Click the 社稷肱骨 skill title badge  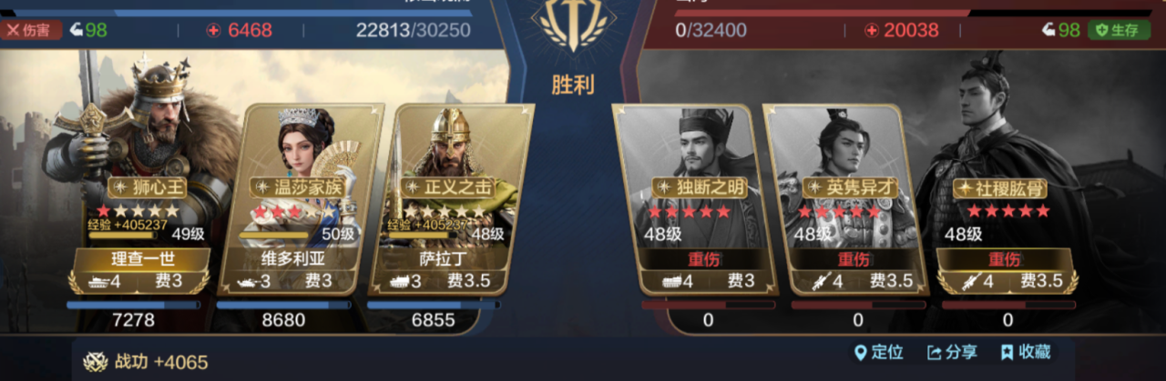click(999, 188)
